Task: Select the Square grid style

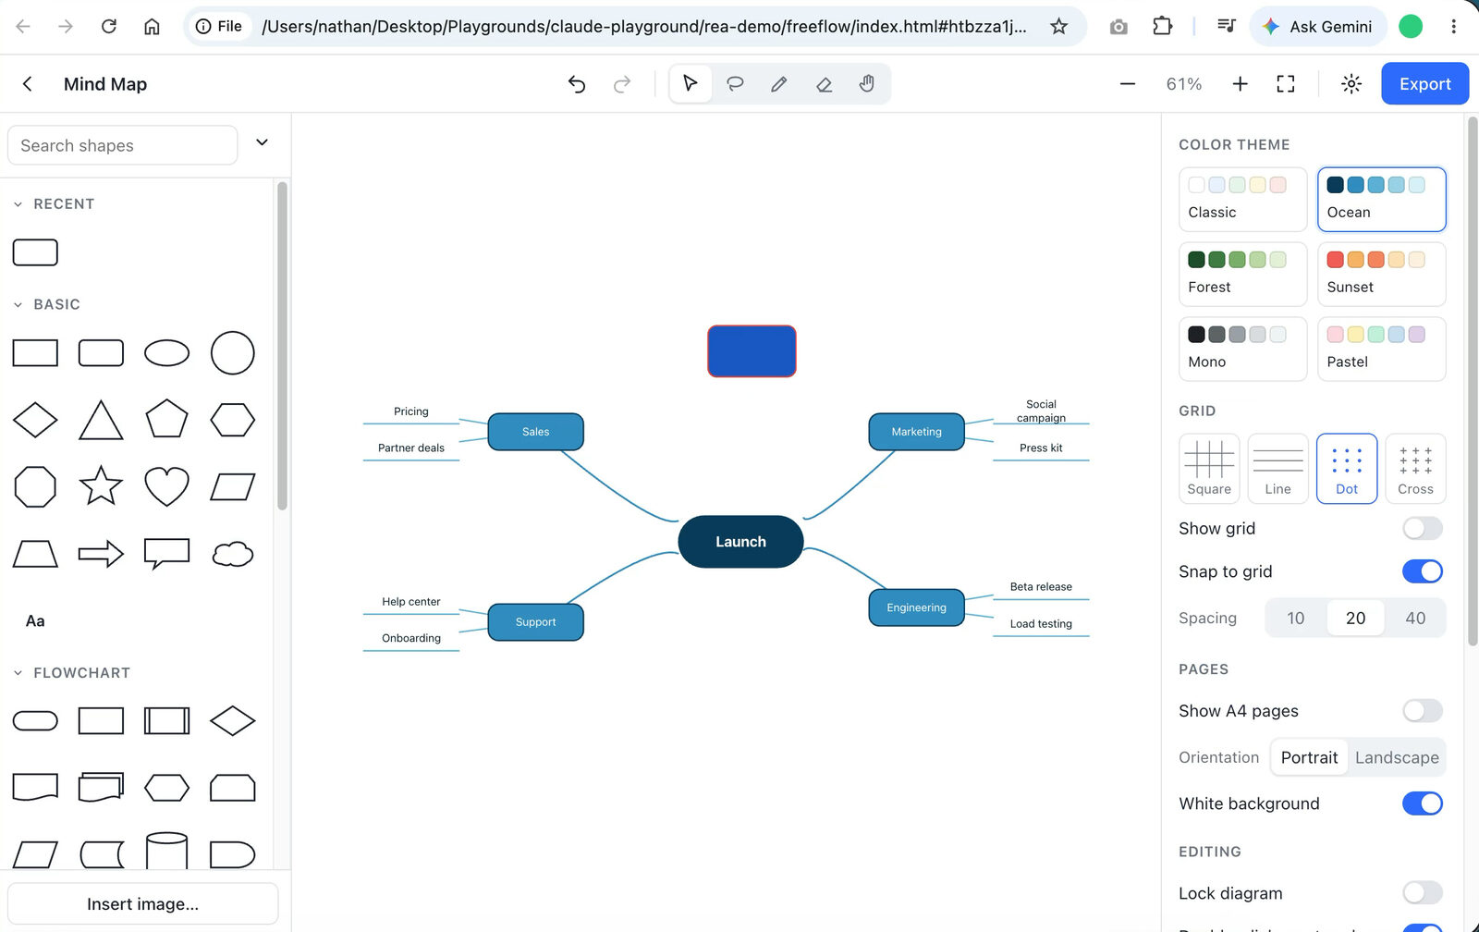Action: 1209,469
